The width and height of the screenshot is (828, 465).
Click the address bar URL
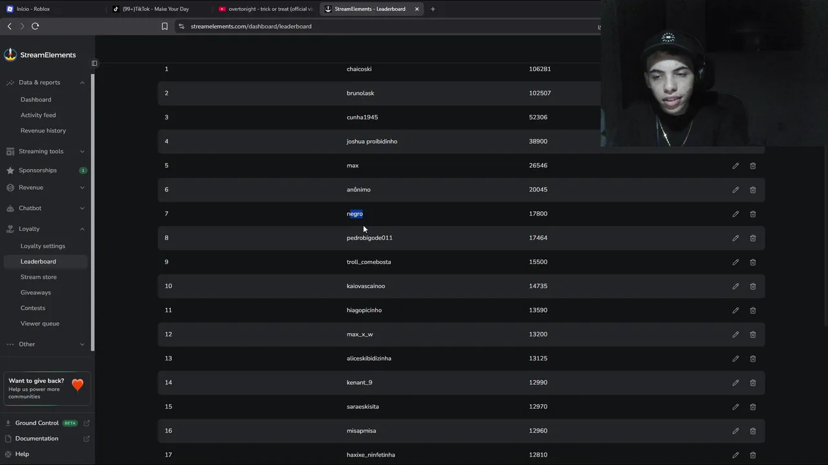pos(251,26)
